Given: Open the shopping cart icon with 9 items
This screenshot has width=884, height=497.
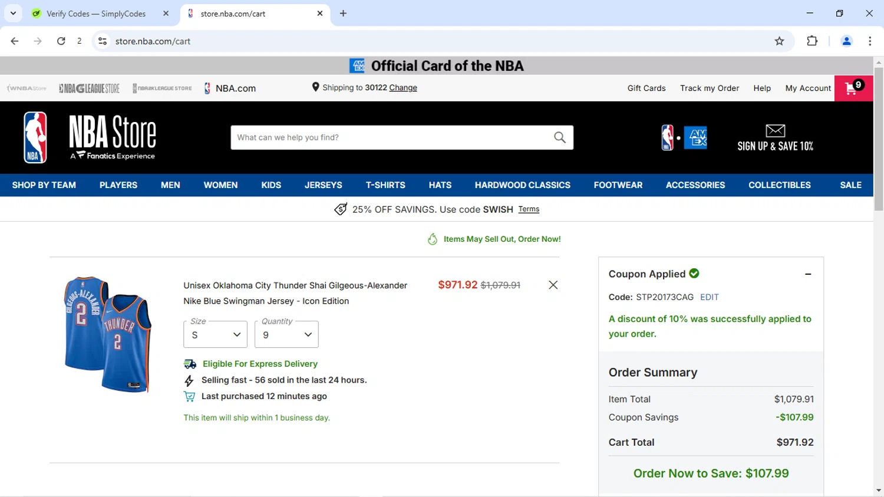Looking at the screenshot, I should point(853,88).
